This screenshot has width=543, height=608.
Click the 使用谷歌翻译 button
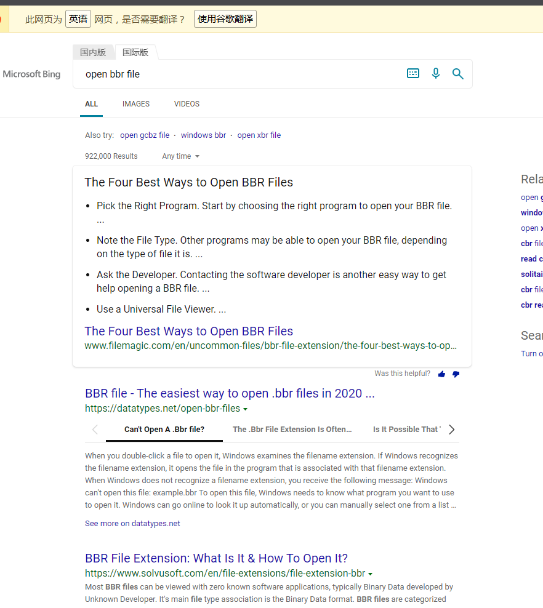point(225,19)
